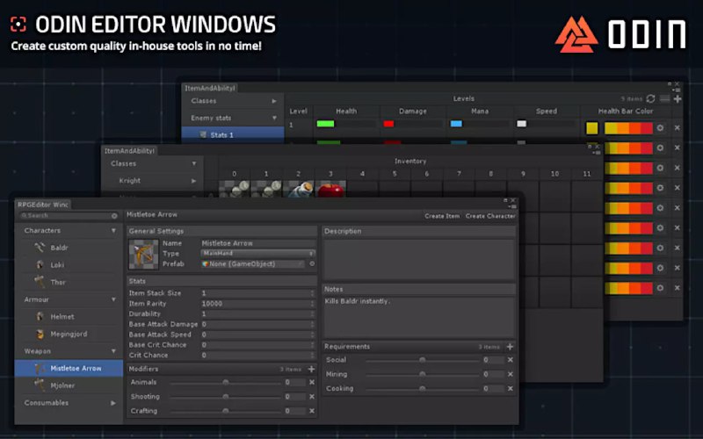Click level 1 green Health bar

click(x=325, y=124)
